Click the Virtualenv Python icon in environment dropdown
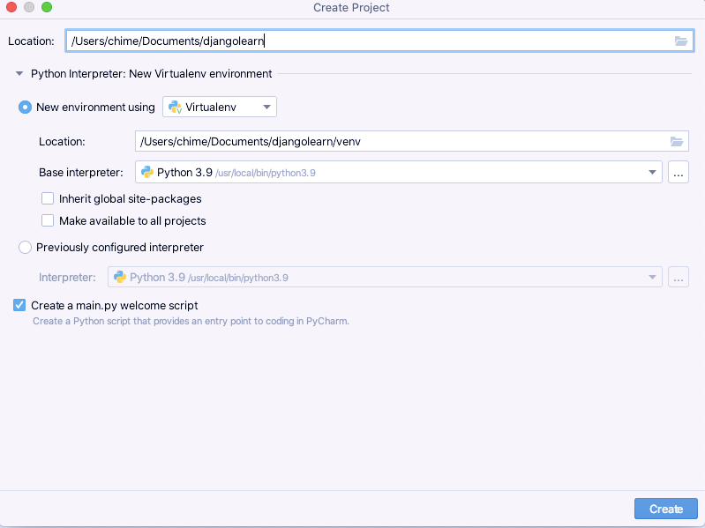The width and height of the screenshot is (705, 528). [x=175, y=108]
